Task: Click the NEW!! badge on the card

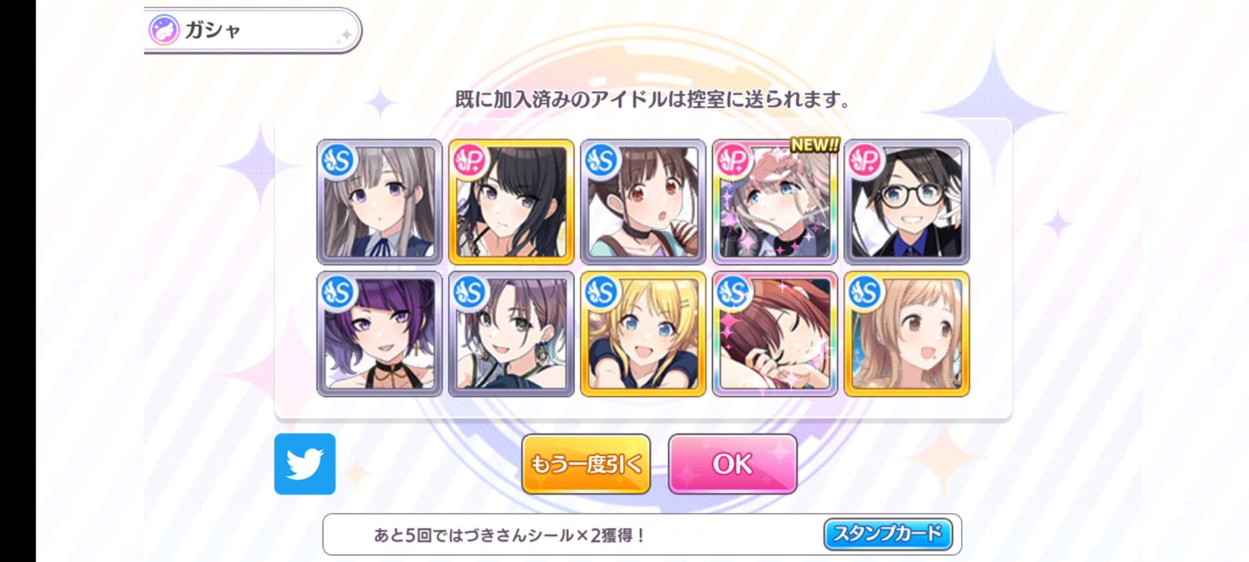Action: pyautogui.click(x=815, y=145)
